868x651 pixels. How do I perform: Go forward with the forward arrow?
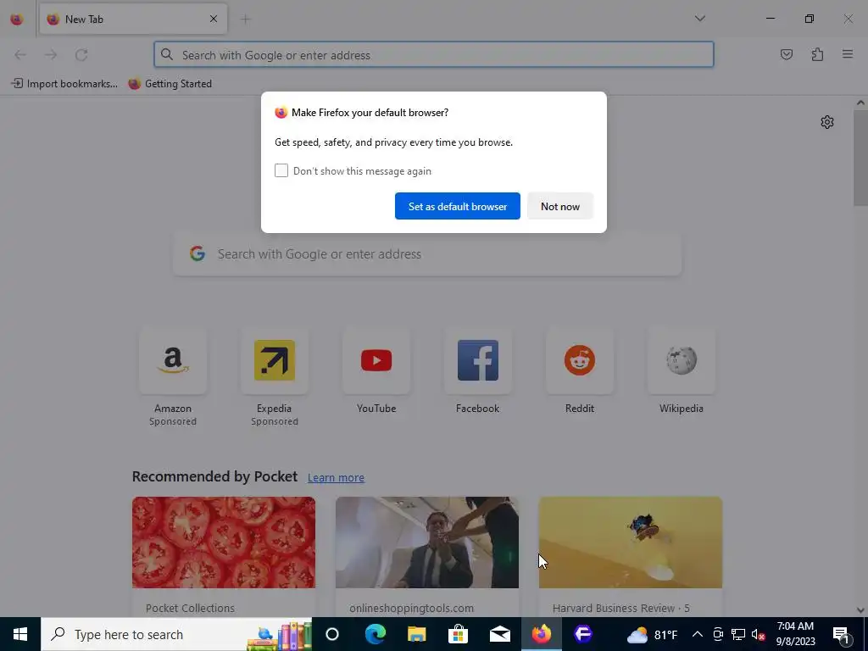(51, 55)
